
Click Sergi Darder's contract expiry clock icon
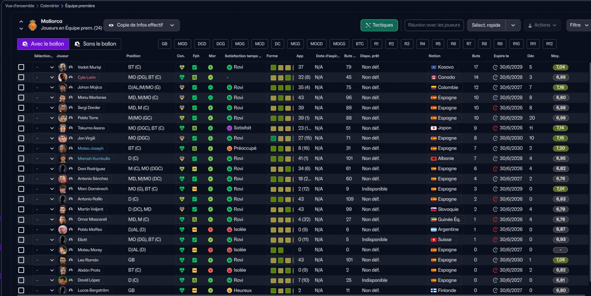pyautogui.click(x=495, y=108)
